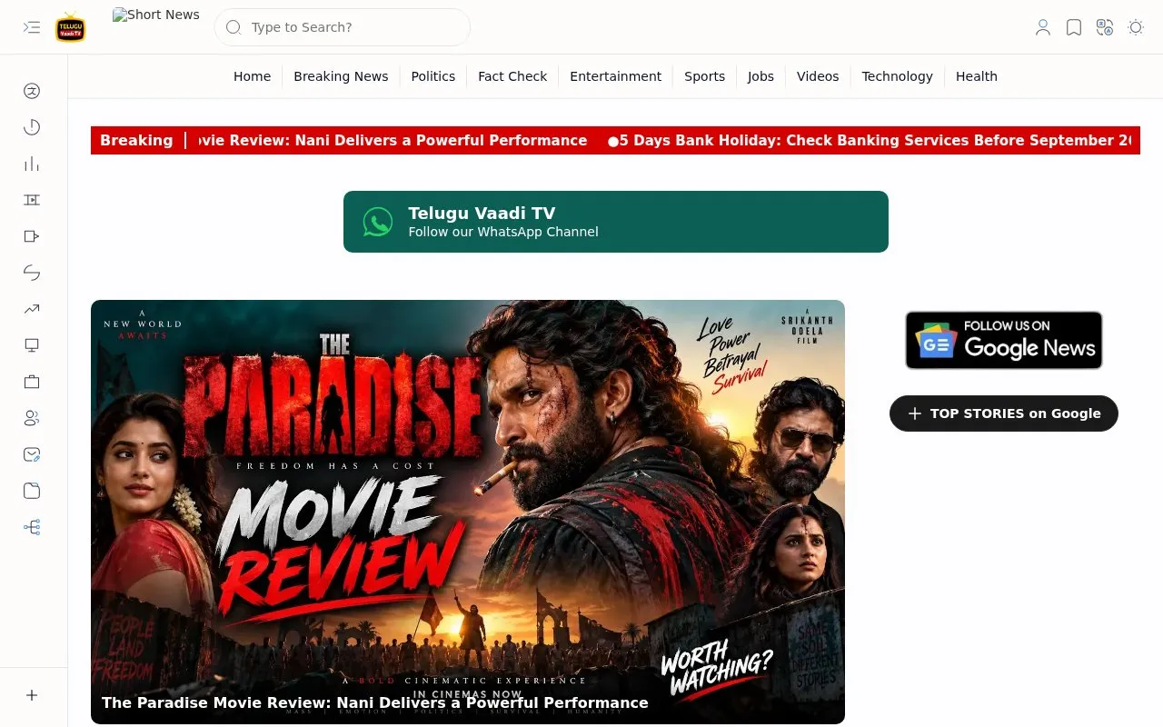The image size is (1163, 727).
Task: Click the sidebar monitor icon
Action: tap(32, 345)
